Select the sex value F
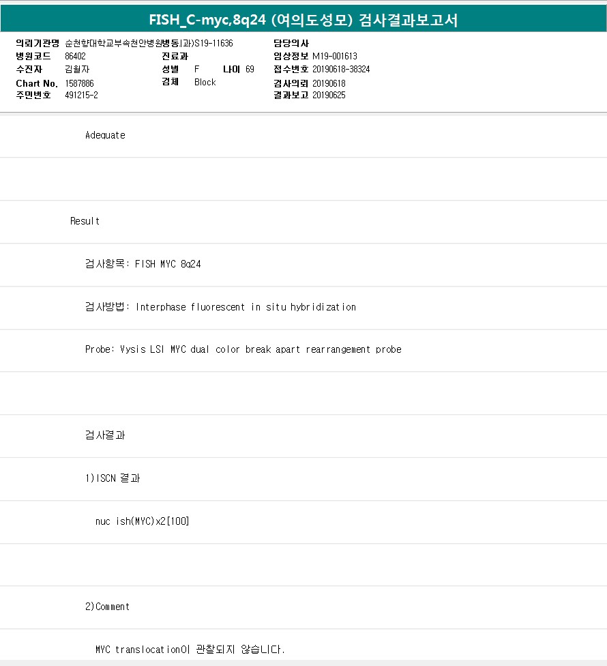The height and width of the screenshot is (666, 607). click(196, 69)
